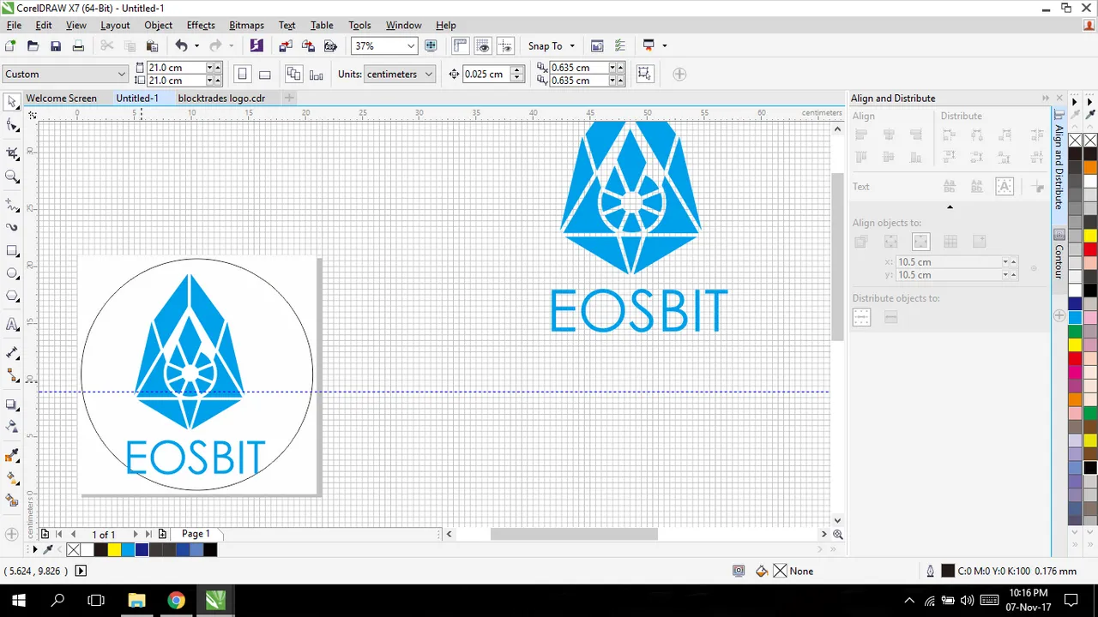Screen dimensions: 1098x617
Task: Click the Publish to PDF icon
Action: point(330,46)
